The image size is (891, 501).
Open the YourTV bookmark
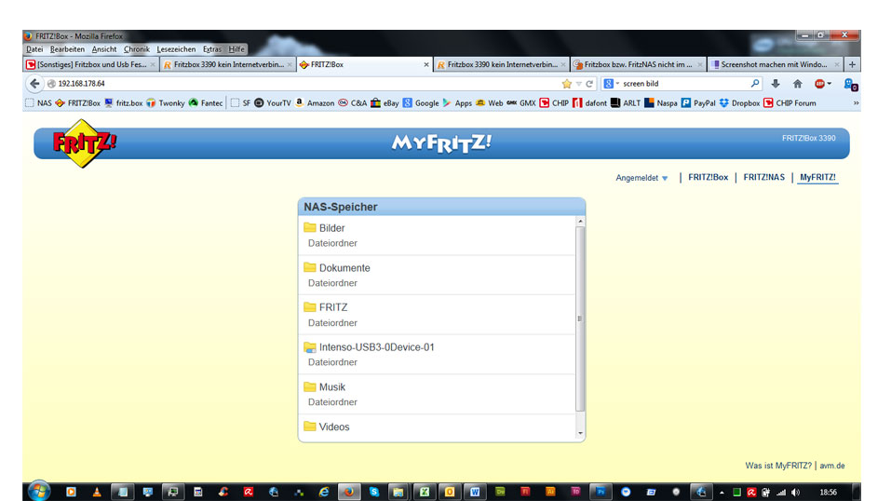tap(272, 103)
